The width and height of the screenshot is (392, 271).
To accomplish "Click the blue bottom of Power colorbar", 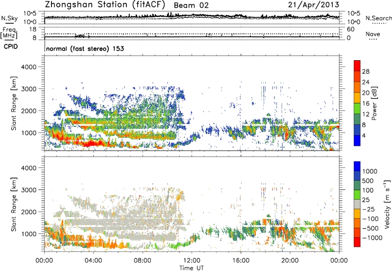I will point(357,140).
